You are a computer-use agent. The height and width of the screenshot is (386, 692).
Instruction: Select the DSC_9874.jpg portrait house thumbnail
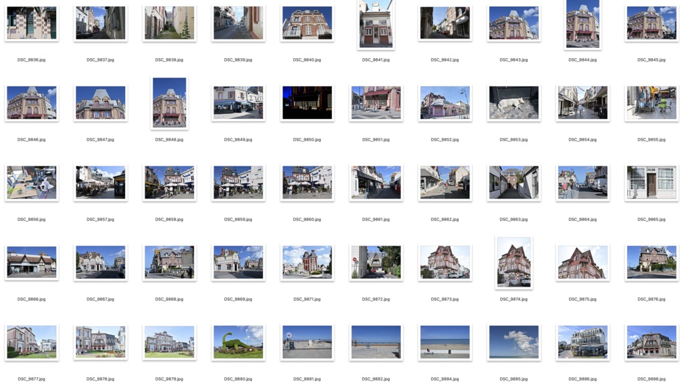[514, 262]
